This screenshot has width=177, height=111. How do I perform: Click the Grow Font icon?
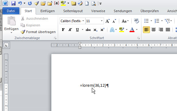[107, 21]
